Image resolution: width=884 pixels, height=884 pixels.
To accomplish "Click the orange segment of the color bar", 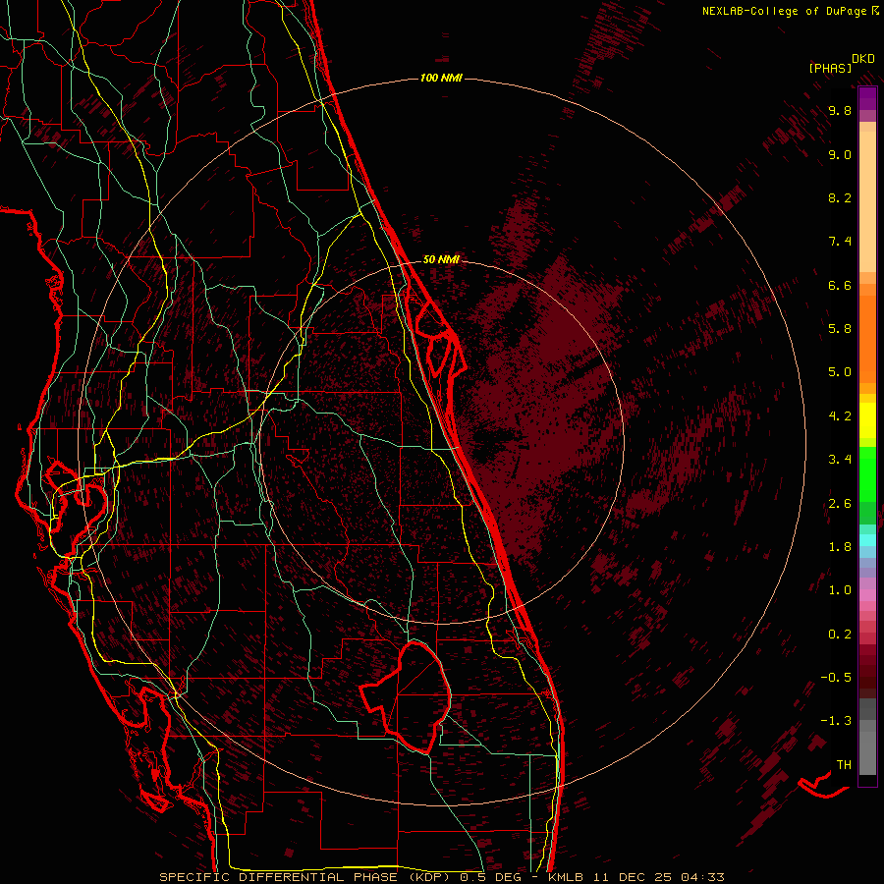I will pyautogui.click(x=867, y=340).
